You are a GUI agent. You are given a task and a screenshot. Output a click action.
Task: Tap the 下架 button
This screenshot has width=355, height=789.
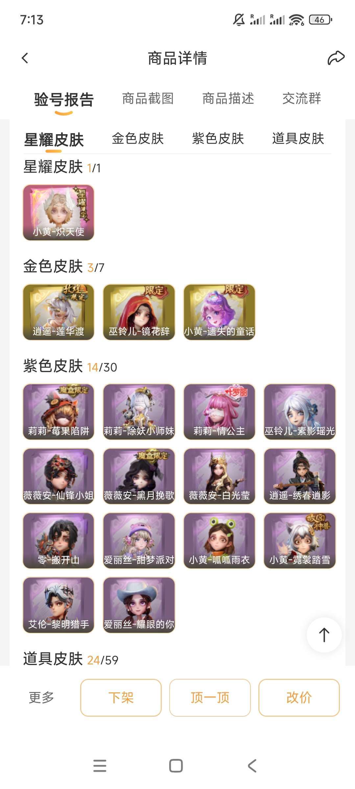click(121, 697)
